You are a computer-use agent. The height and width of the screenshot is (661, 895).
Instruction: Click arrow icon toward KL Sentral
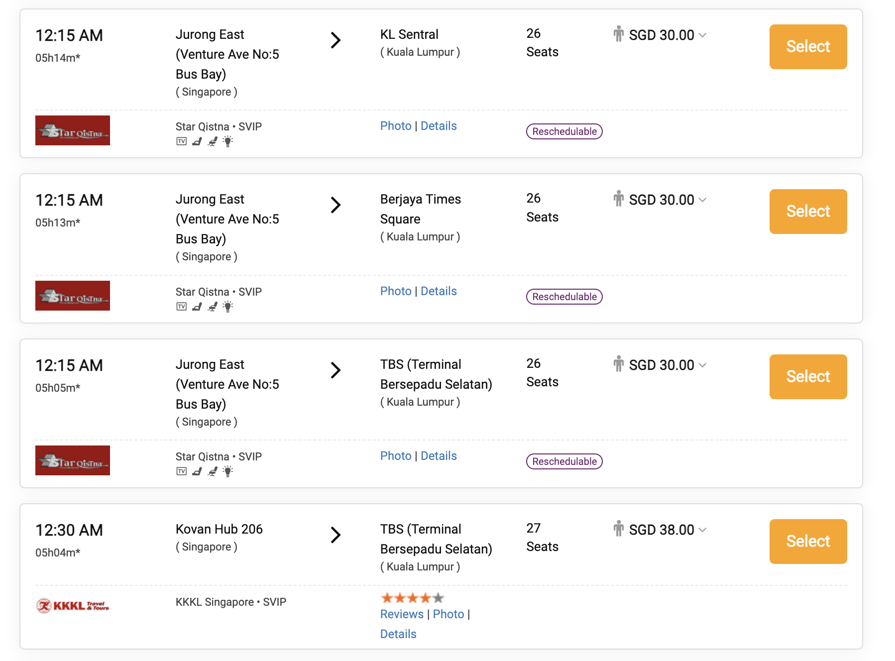tap(336, 40)
